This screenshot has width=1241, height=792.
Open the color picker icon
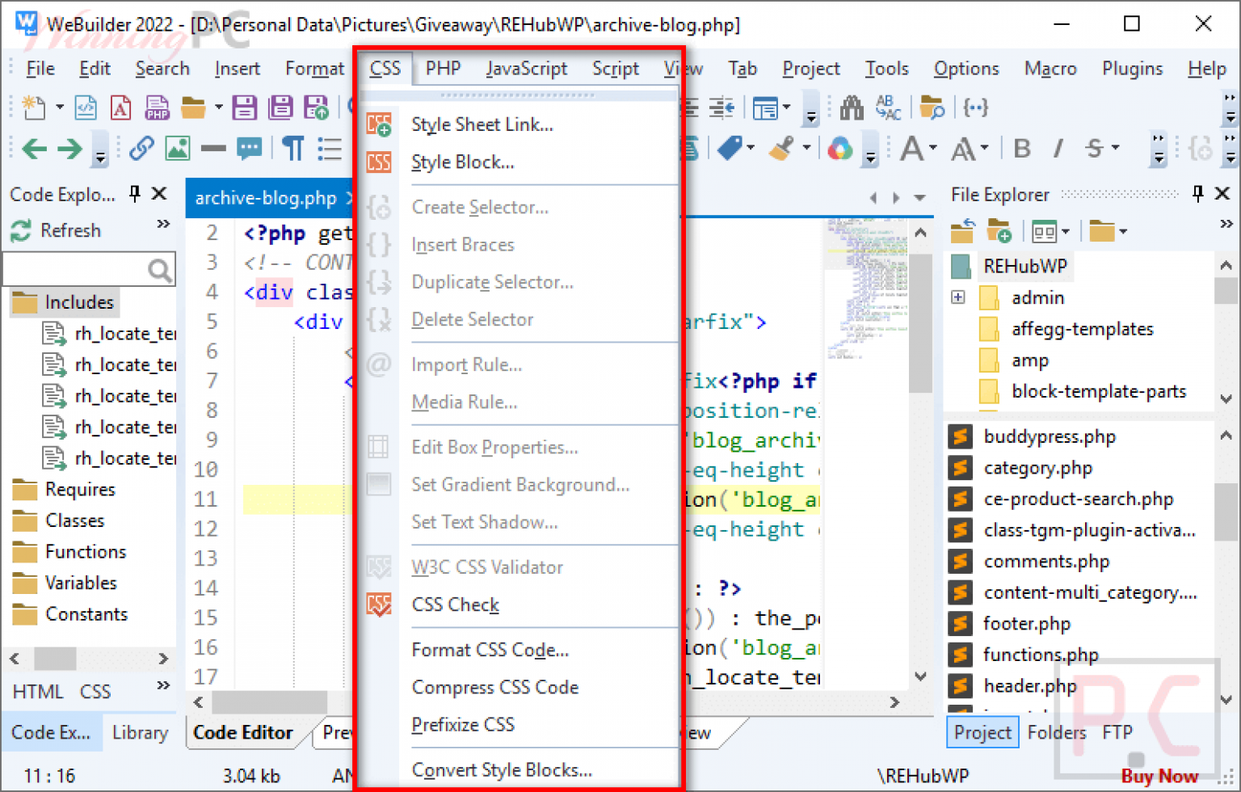(840, 149)
